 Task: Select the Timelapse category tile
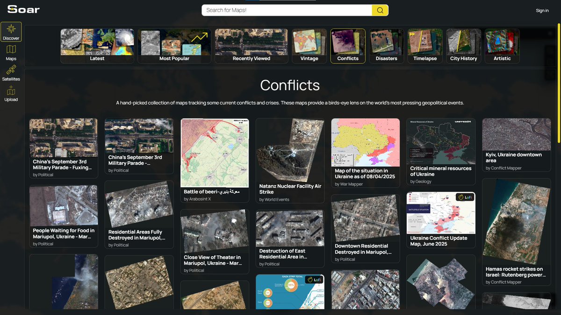tap(424, 45)
